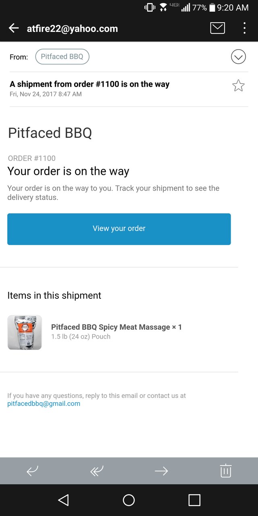Select the reply all double-arrow icon

click(x=97, y=470)
